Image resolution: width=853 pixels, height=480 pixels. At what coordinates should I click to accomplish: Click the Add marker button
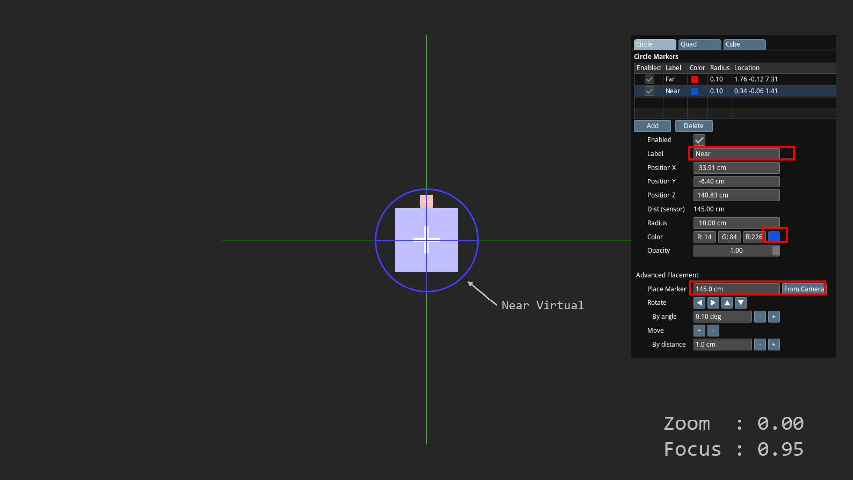pos(652,126)
